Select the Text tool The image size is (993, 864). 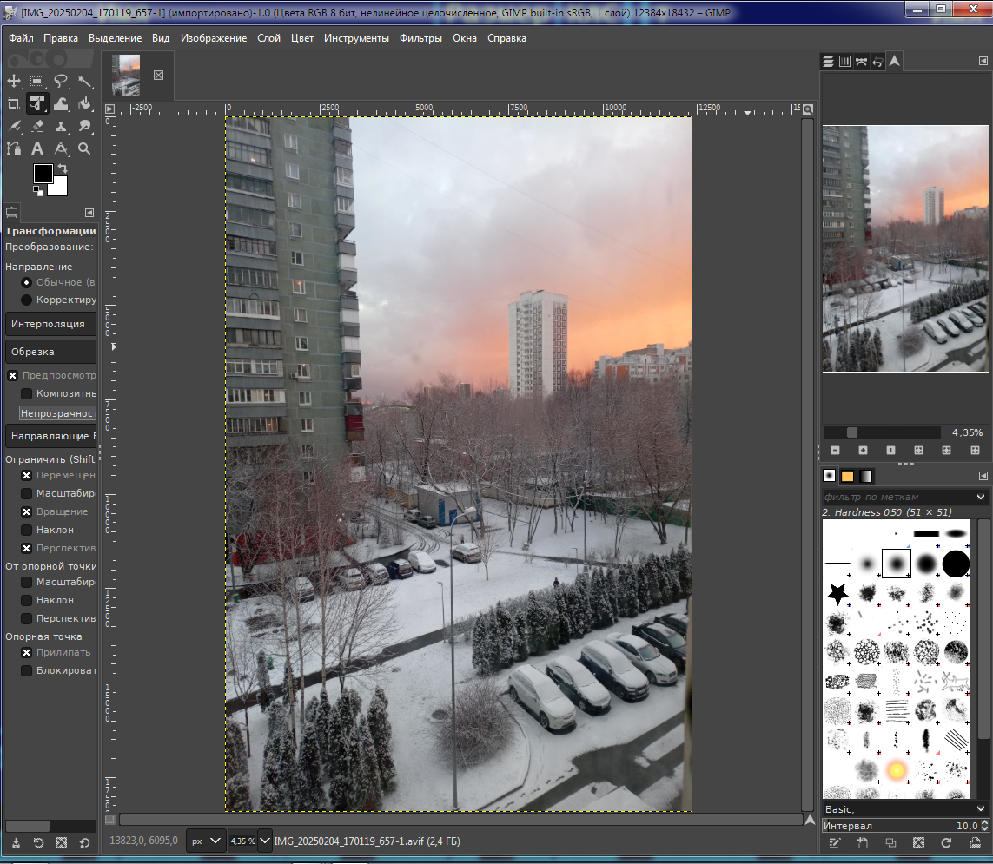pos(37,149)
